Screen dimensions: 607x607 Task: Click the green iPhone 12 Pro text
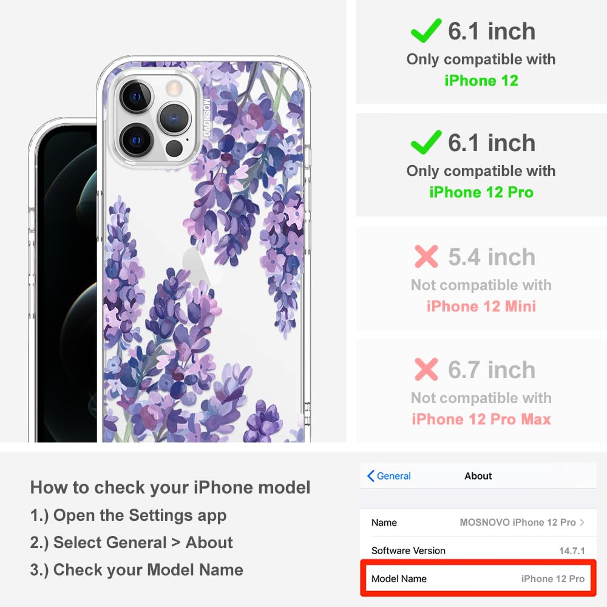click(x=481, y=192)
